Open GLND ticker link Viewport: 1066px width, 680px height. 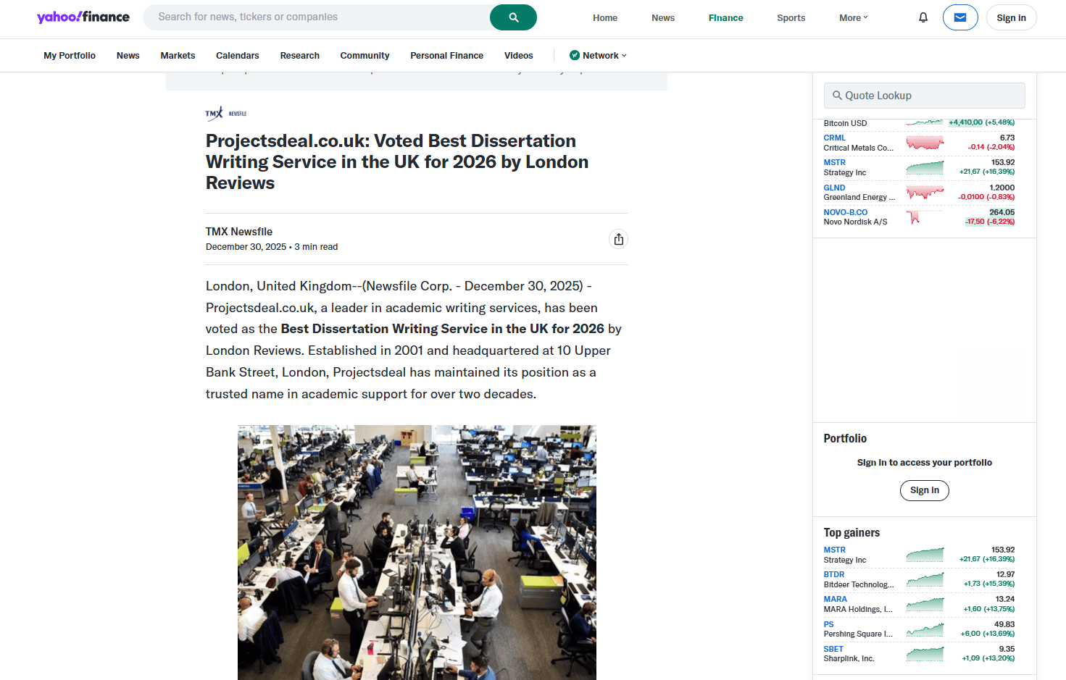pyautogui.click(x=835, y=188)
